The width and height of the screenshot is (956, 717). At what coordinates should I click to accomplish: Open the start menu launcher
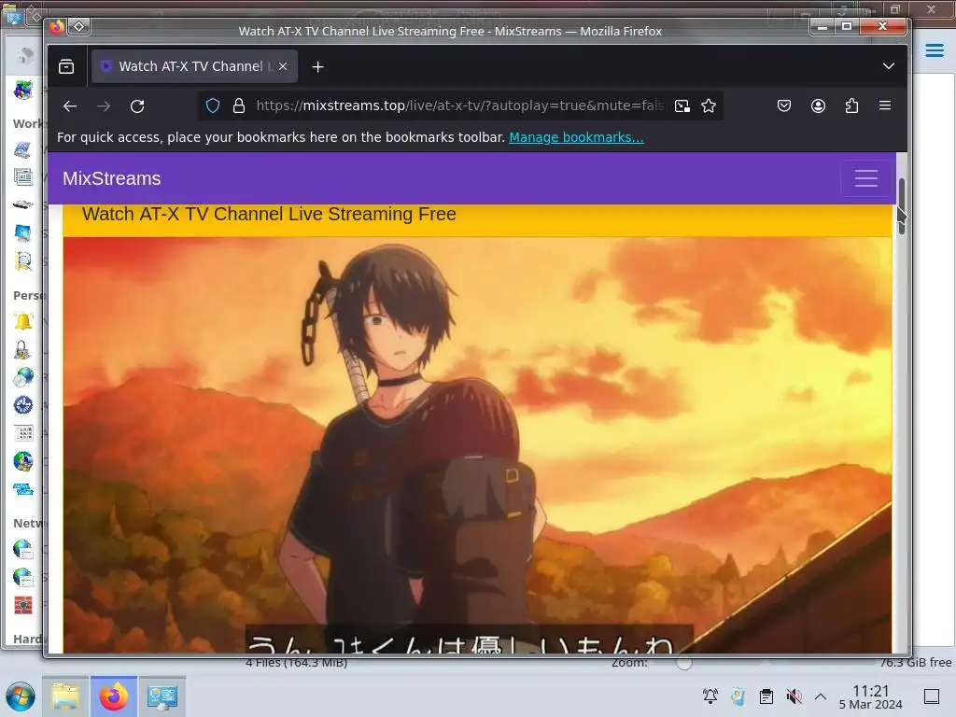click(x=21, y=696)
